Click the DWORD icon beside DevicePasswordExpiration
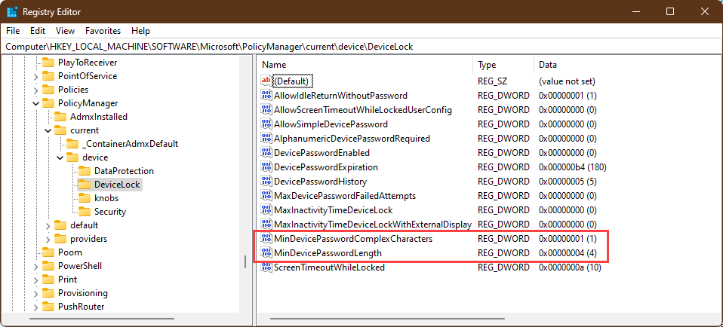Image resolution: width=723 pixels, height=327 pixels. point(266,167)
